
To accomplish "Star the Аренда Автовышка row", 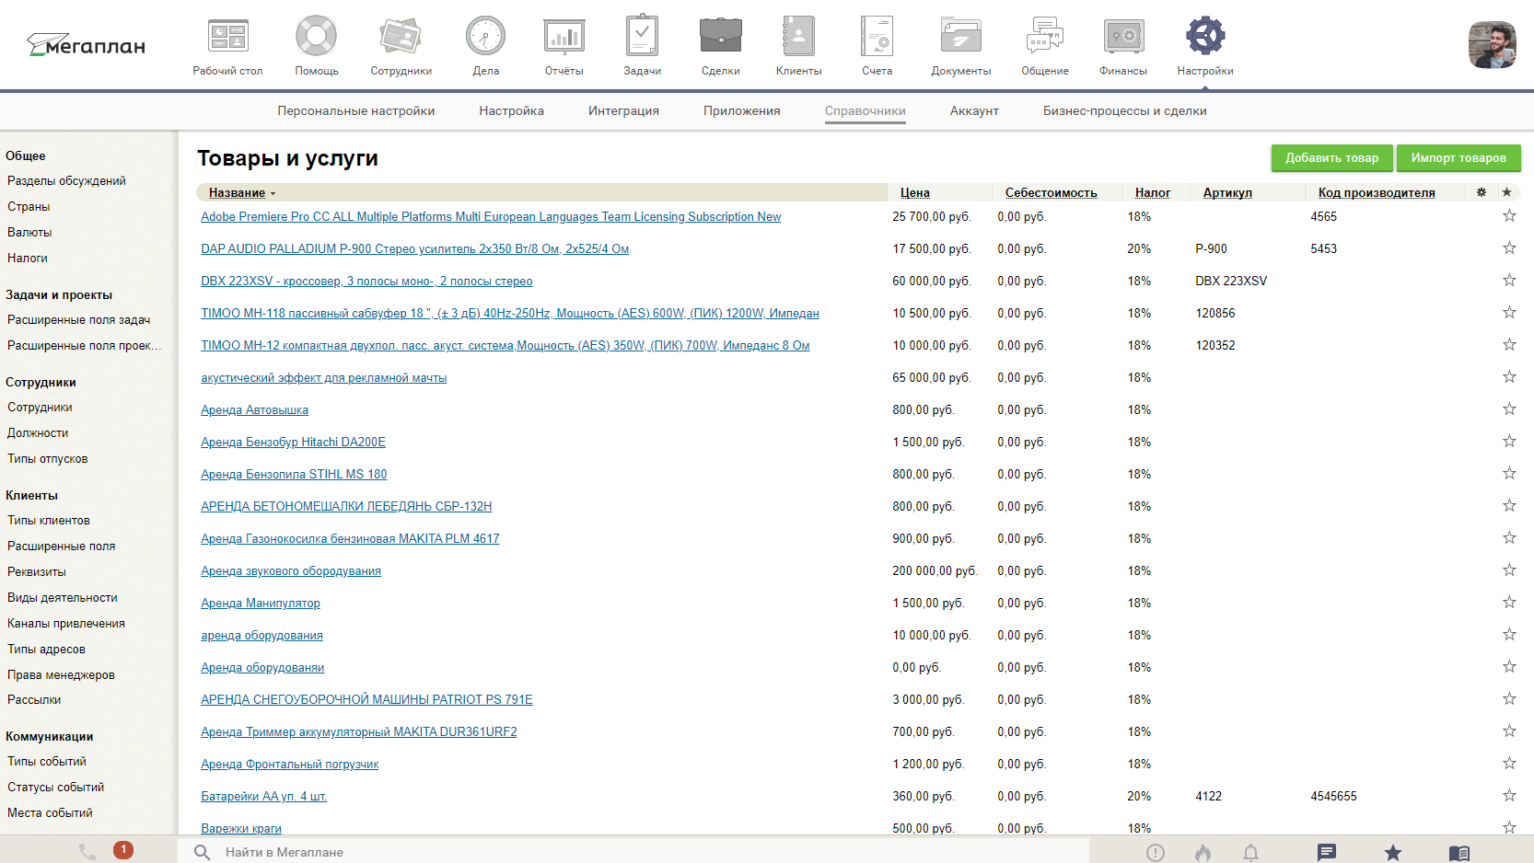I will (x=1509, y=409).
